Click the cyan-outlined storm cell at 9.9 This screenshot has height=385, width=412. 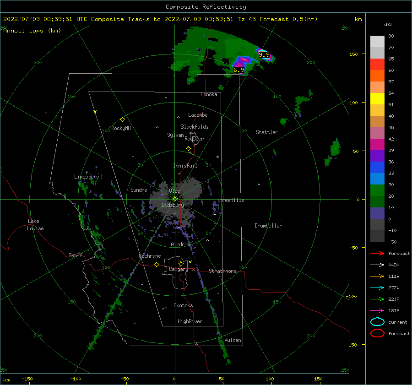tap(265, 54)
